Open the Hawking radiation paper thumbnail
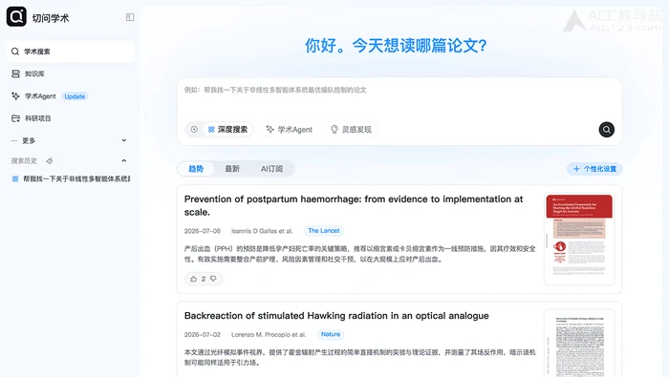Image resolution: width=669 pixels, height=377 pixels. coord(579,344)
